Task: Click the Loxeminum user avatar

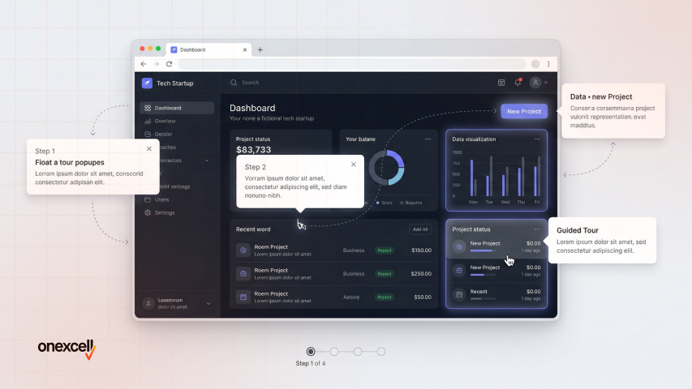Action: pyautogui.click(x=148, y=303)
